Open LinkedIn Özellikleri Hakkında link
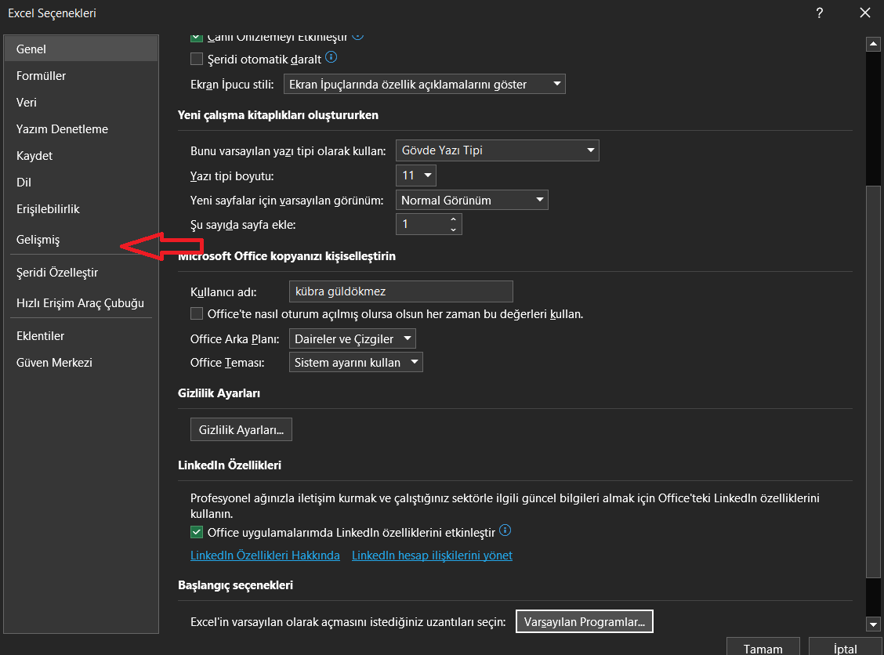This screenshot has width=884, height=655. [x=265, y=555]
